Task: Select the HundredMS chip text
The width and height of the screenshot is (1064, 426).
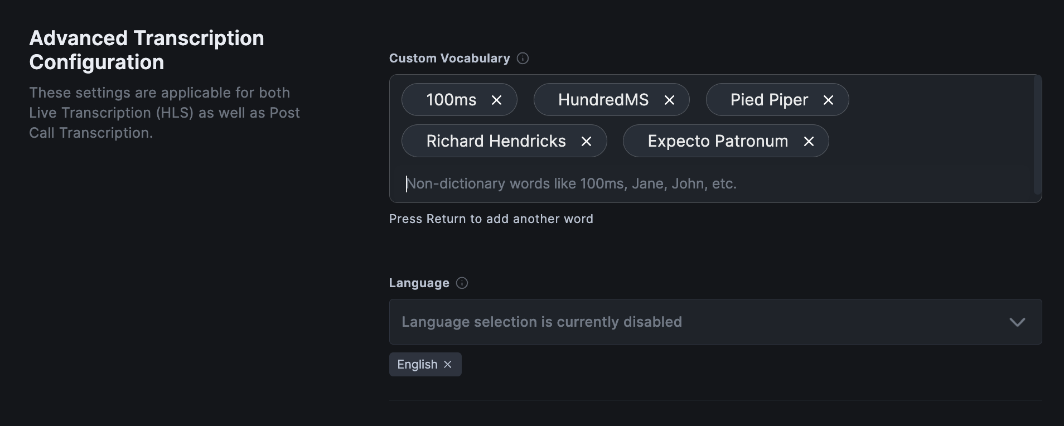Action: (603, 100)
